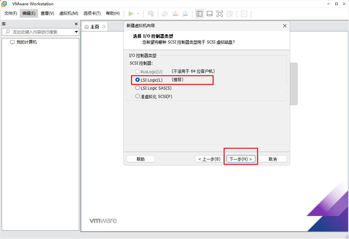Screen dimensions: 349x239
Task: Click the green power on play icon
Action: (131, 14)
